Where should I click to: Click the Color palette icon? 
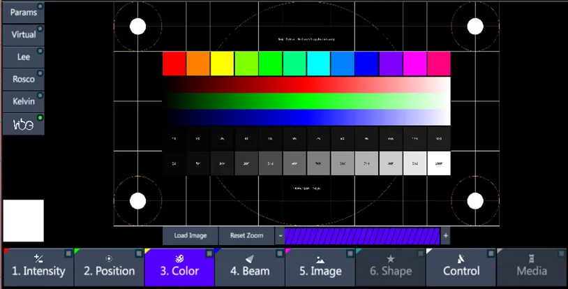coord(179,258)
